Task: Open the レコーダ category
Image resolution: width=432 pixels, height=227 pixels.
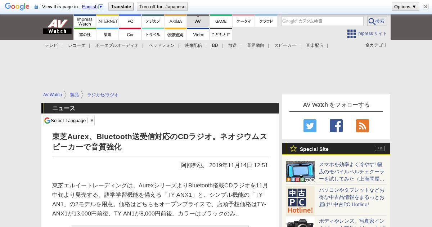Action: (77, 45)
